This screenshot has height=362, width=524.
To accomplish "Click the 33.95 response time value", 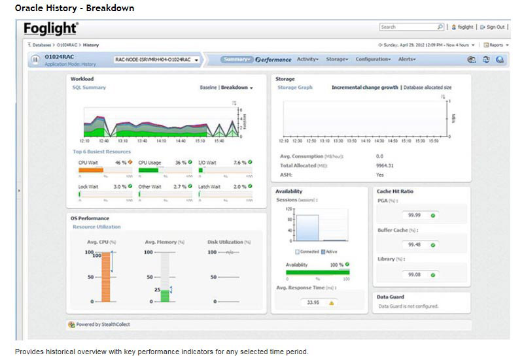I will pos(313,303).
